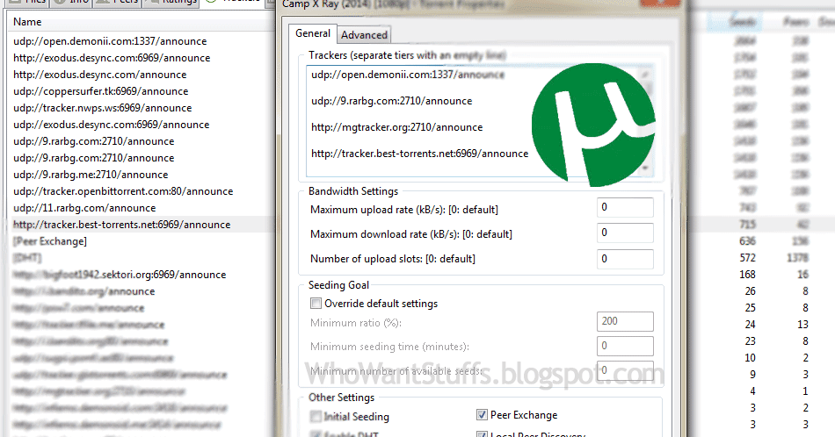
Task: Switch to the General tab
Action: click(313, 33)
